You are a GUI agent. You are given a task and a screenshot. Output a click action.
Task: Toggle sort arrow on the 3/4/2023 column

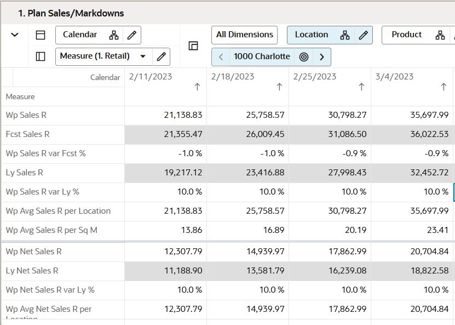tap(444, 87)
